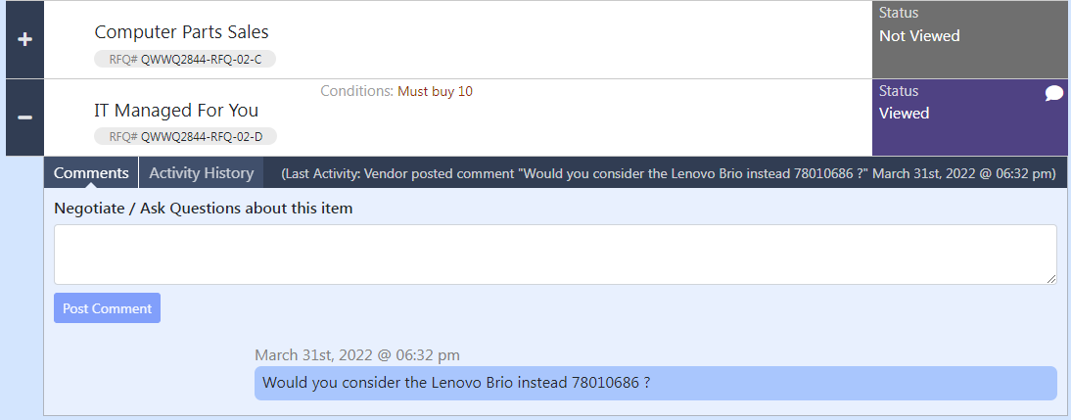Click the Negotiate / Ask Questions label
1071x420 pixels.
pos(203,209)
